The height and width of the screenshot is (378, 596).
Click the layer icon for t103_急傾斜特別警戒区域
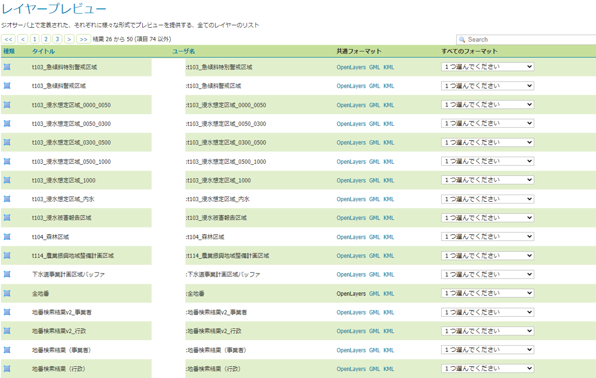[x=7, y=67]
